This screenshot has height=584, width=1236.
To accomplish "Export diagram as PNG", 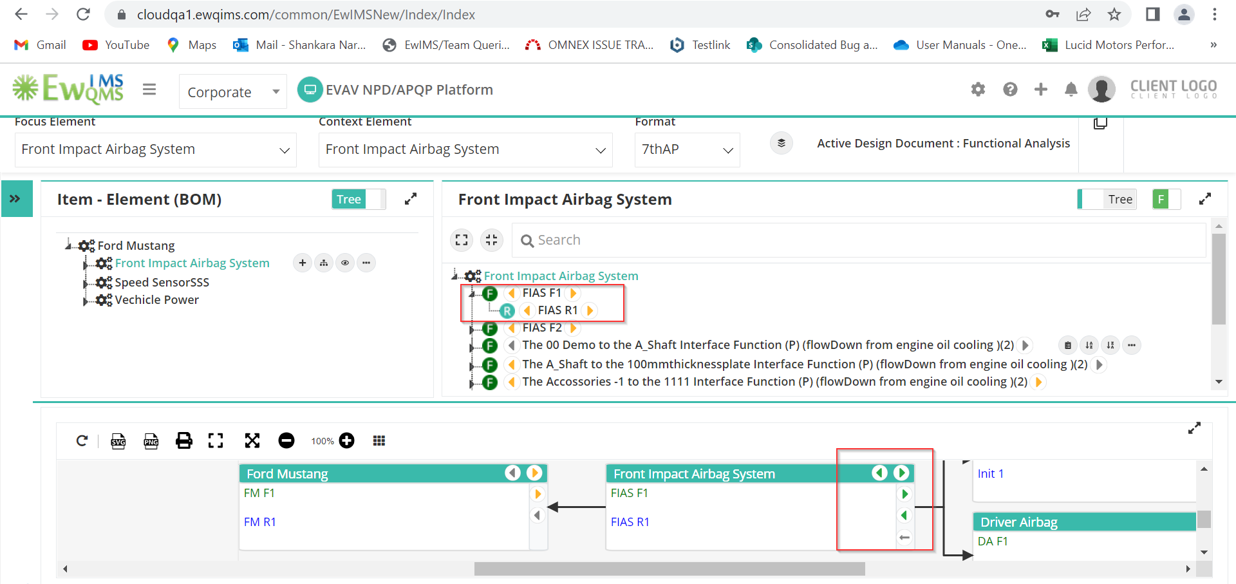I will click(151, 440).
